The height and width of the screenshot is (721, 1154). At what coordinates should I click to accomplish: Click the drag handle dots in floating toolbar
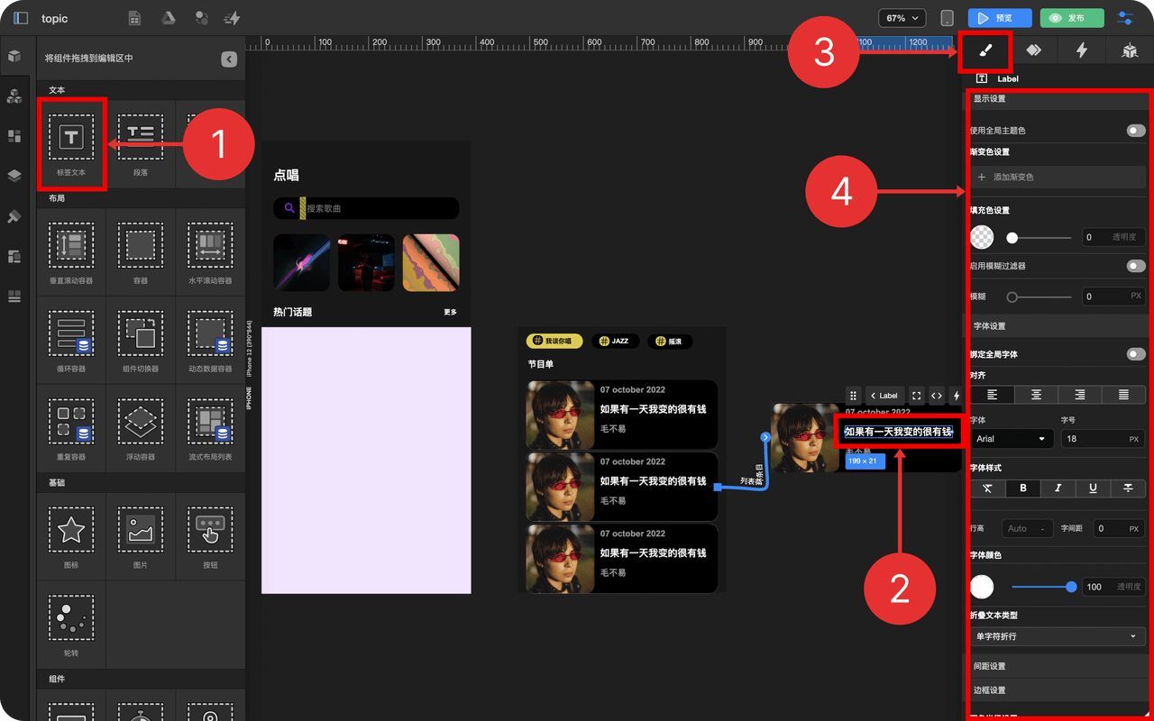[854, 396]
